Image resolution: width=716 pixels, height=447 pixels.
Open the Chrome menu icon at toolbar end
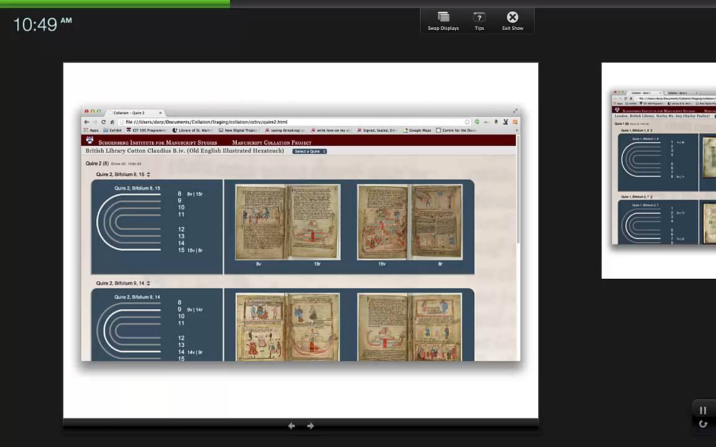pyautogui.click(x=515, y=122)
